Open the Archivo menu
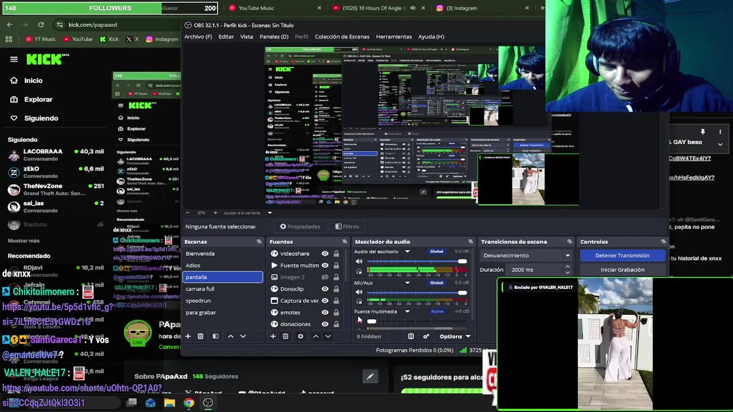 [198, 37]
